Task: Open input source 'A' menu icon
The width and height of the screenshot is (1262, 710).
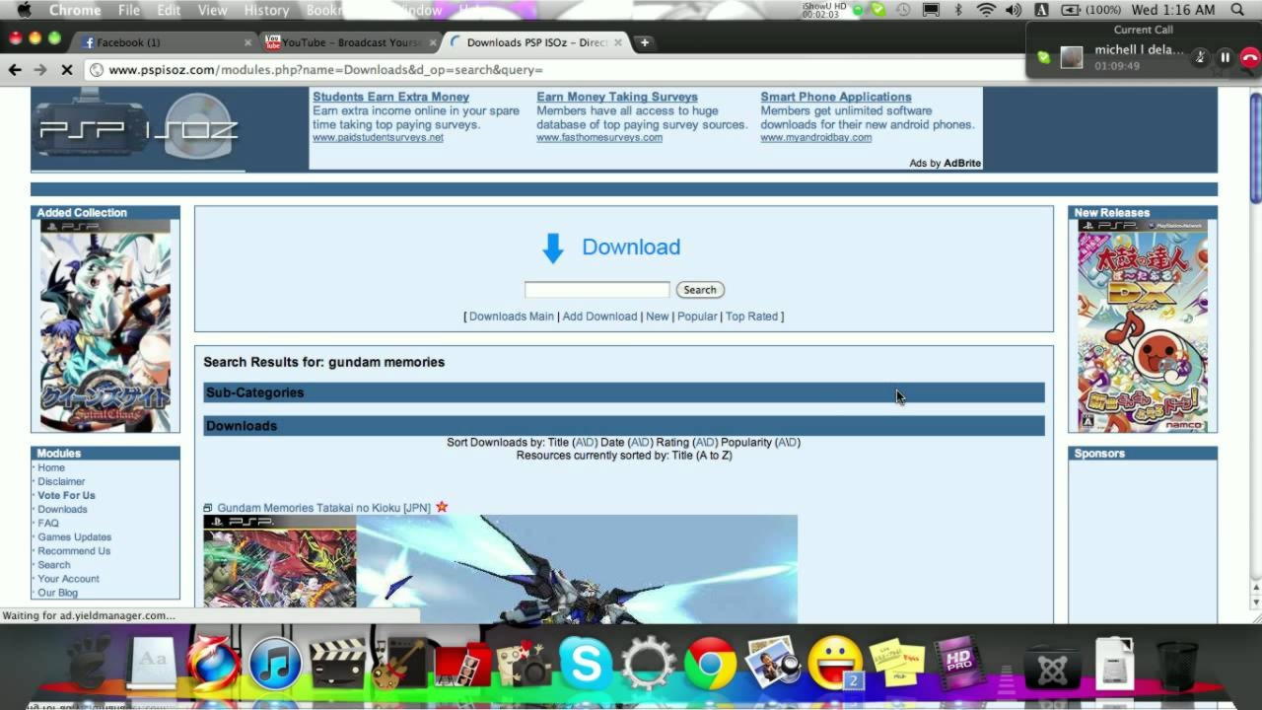Action: click(1041, 10)
